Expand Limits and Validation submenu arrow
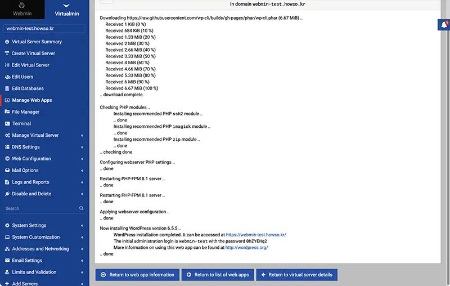450x286 pixels. pos(82,272)
